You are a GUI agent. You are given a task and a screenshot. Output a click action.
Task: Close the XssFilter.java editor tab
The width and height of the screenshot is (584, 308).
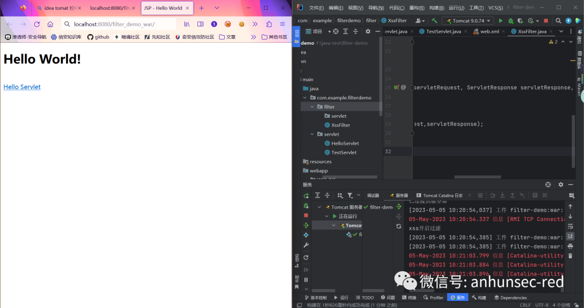(x=551, y=32)
